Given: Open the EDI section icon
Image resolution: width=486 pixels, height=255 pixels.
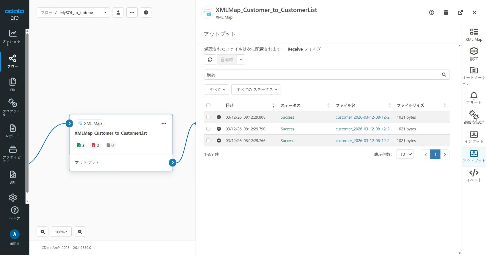Looking at the screenshot, I should tap(13, 84).
